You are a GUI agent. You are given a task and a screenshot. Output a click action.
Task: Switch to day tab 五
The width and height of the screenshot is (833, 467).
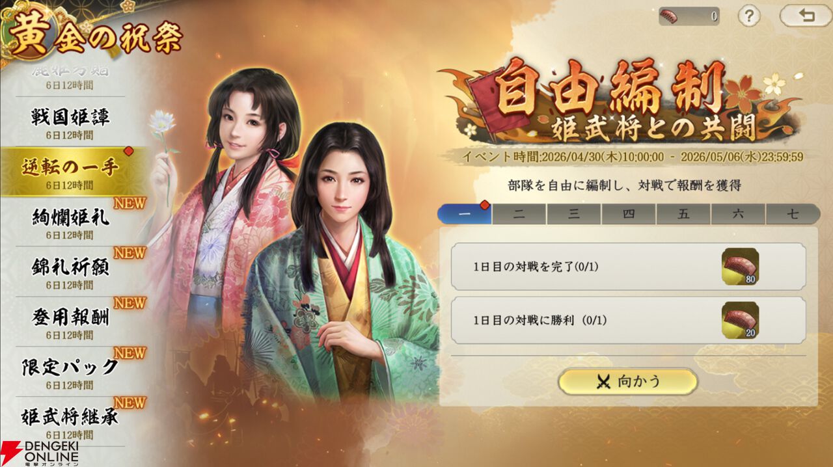pyautogui.click(x=683, y=214)
